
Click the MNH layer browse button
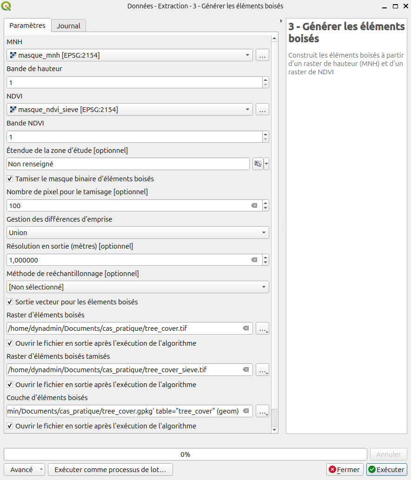point(262,55)
